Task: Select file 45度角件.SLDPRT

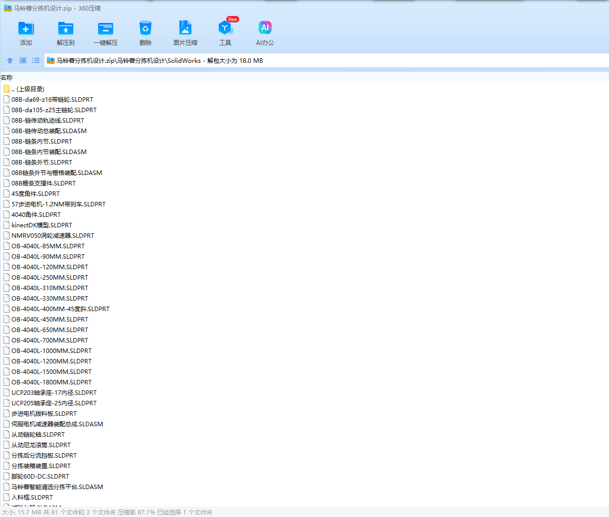Action: (36, 194)
